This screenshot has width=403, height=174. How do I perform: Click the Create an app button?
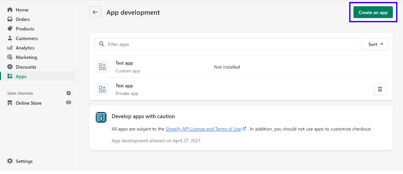[373, 12]
